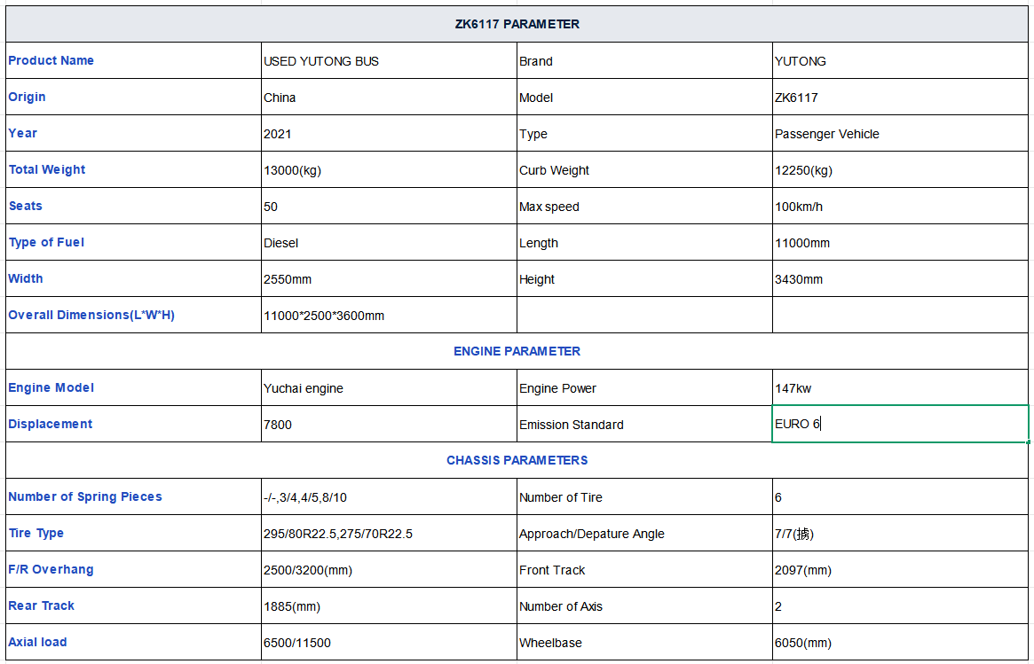Click the 11000mm length value cell

click(x=900, y=242)
